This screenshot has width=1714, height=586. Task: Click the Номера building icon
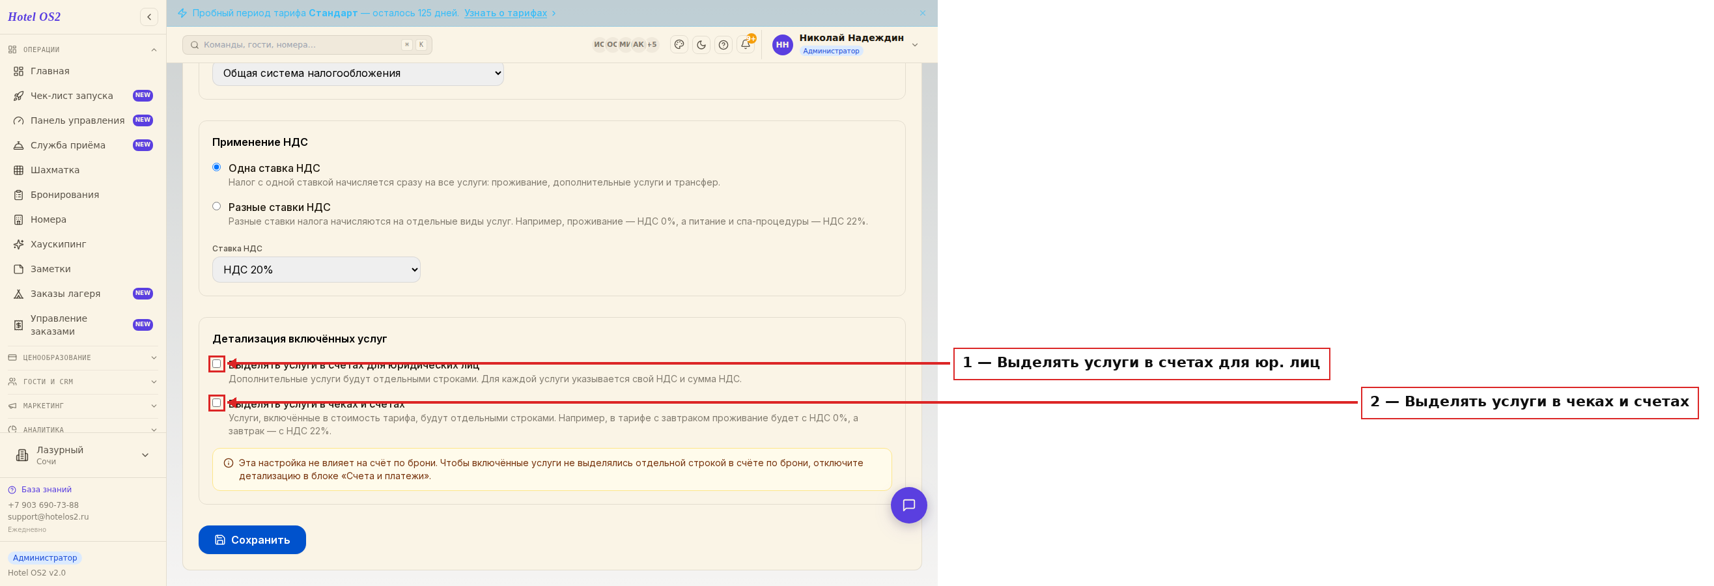(x=19, y=219)
